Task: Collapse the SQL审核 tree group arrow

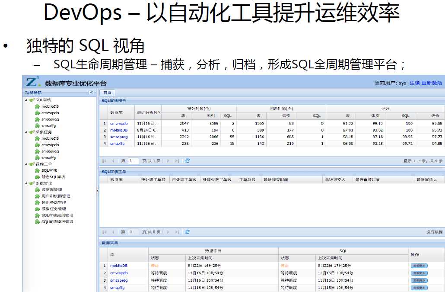Action: pos(26,100)
